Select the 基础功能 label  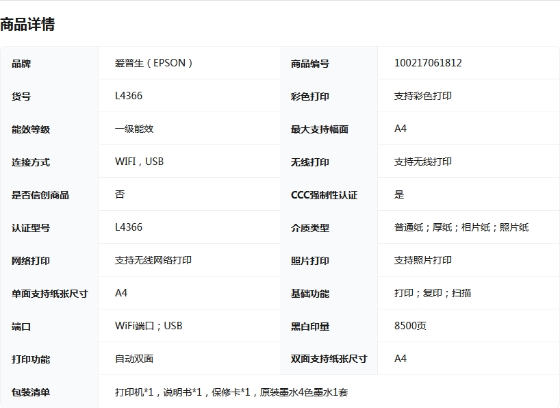coord(310,294)
